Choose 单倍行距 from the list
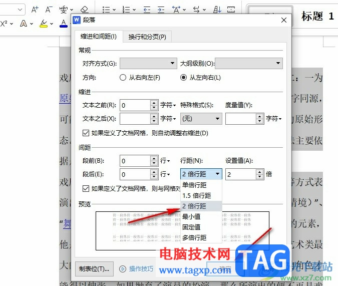The image size is (338, 286). 201,185
